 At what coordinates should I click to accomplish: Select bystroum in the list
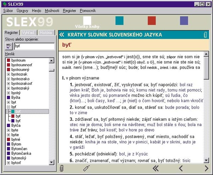pyautogui.click(x=16, y=60)
